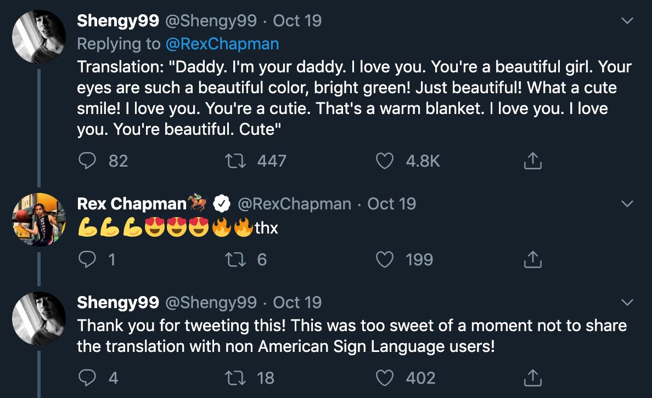The image size is (652, 398).
Task: Expand options chevron on Rex Chapman's tweet
Action: tap(627, 204)
